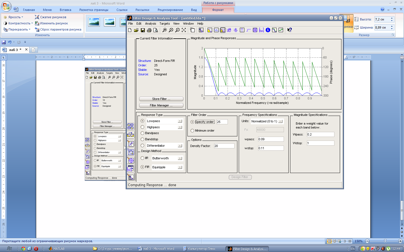
Task: Show Phase Response plot icon
Action: 216,30
